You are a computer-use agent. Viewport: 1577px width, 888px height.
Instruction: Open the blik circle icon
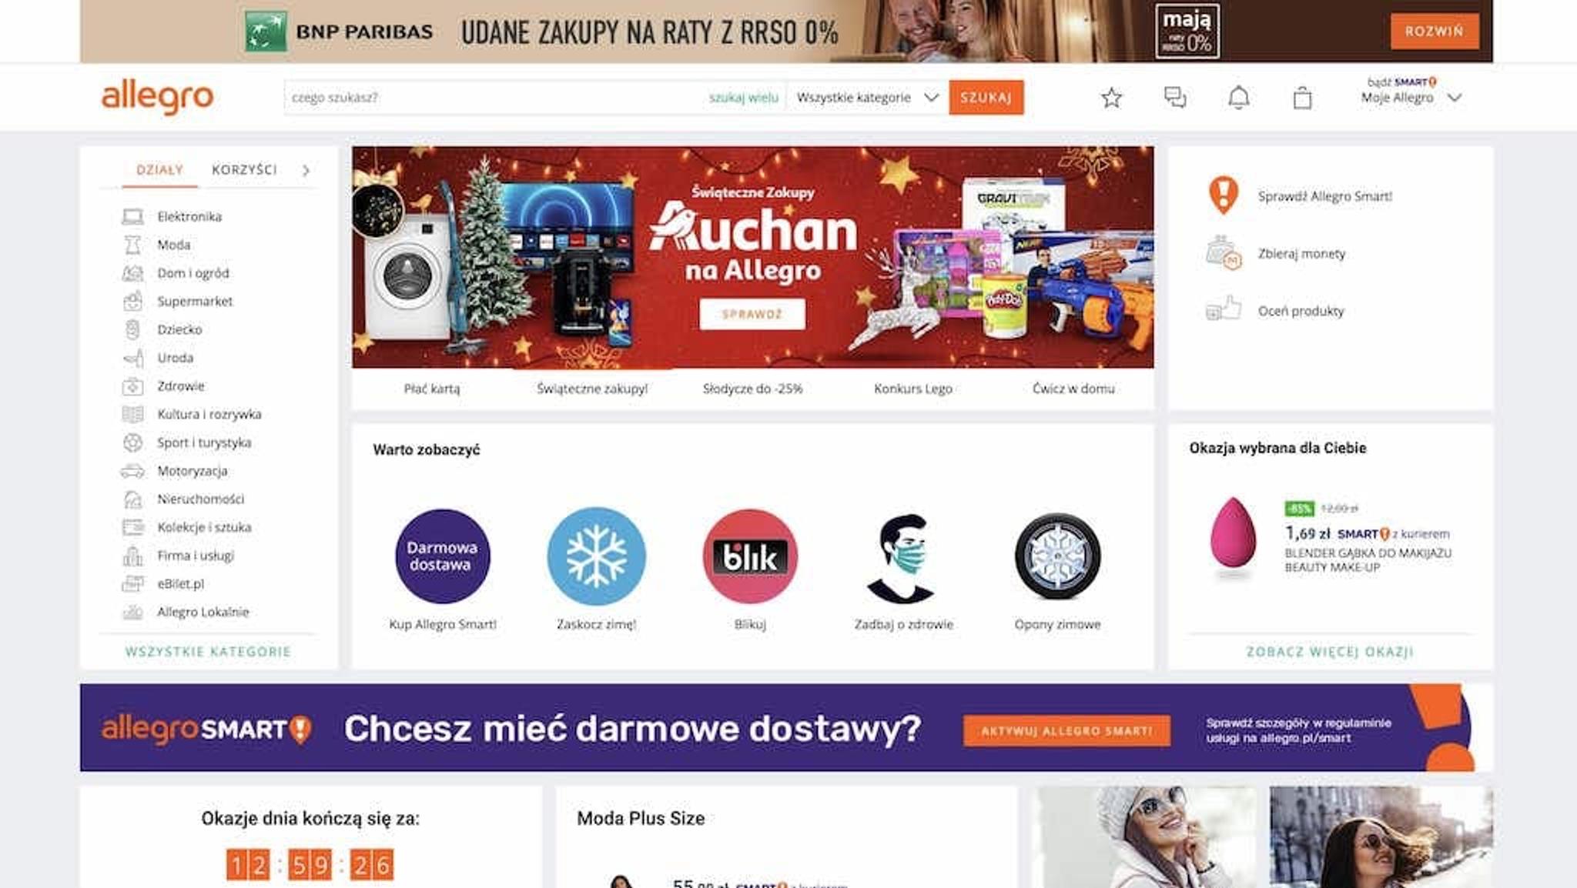(750, 556)
